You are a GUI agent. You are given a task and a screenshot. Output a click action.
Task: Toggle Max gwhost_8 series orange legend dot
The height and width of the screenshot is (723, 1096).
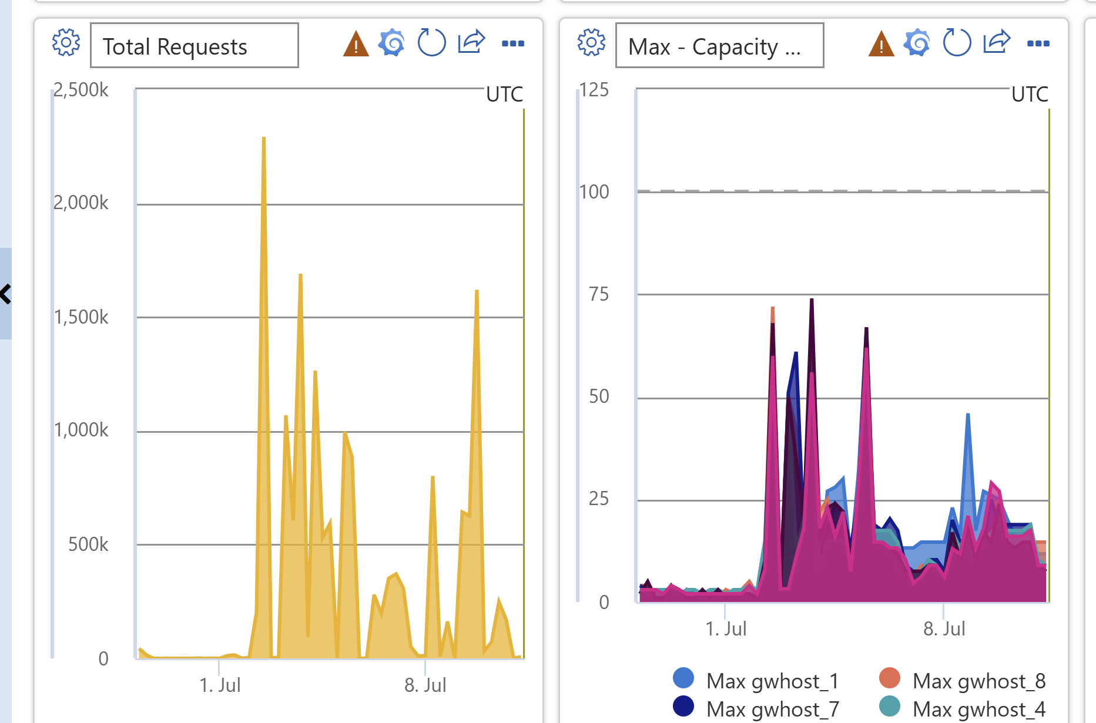890,678
